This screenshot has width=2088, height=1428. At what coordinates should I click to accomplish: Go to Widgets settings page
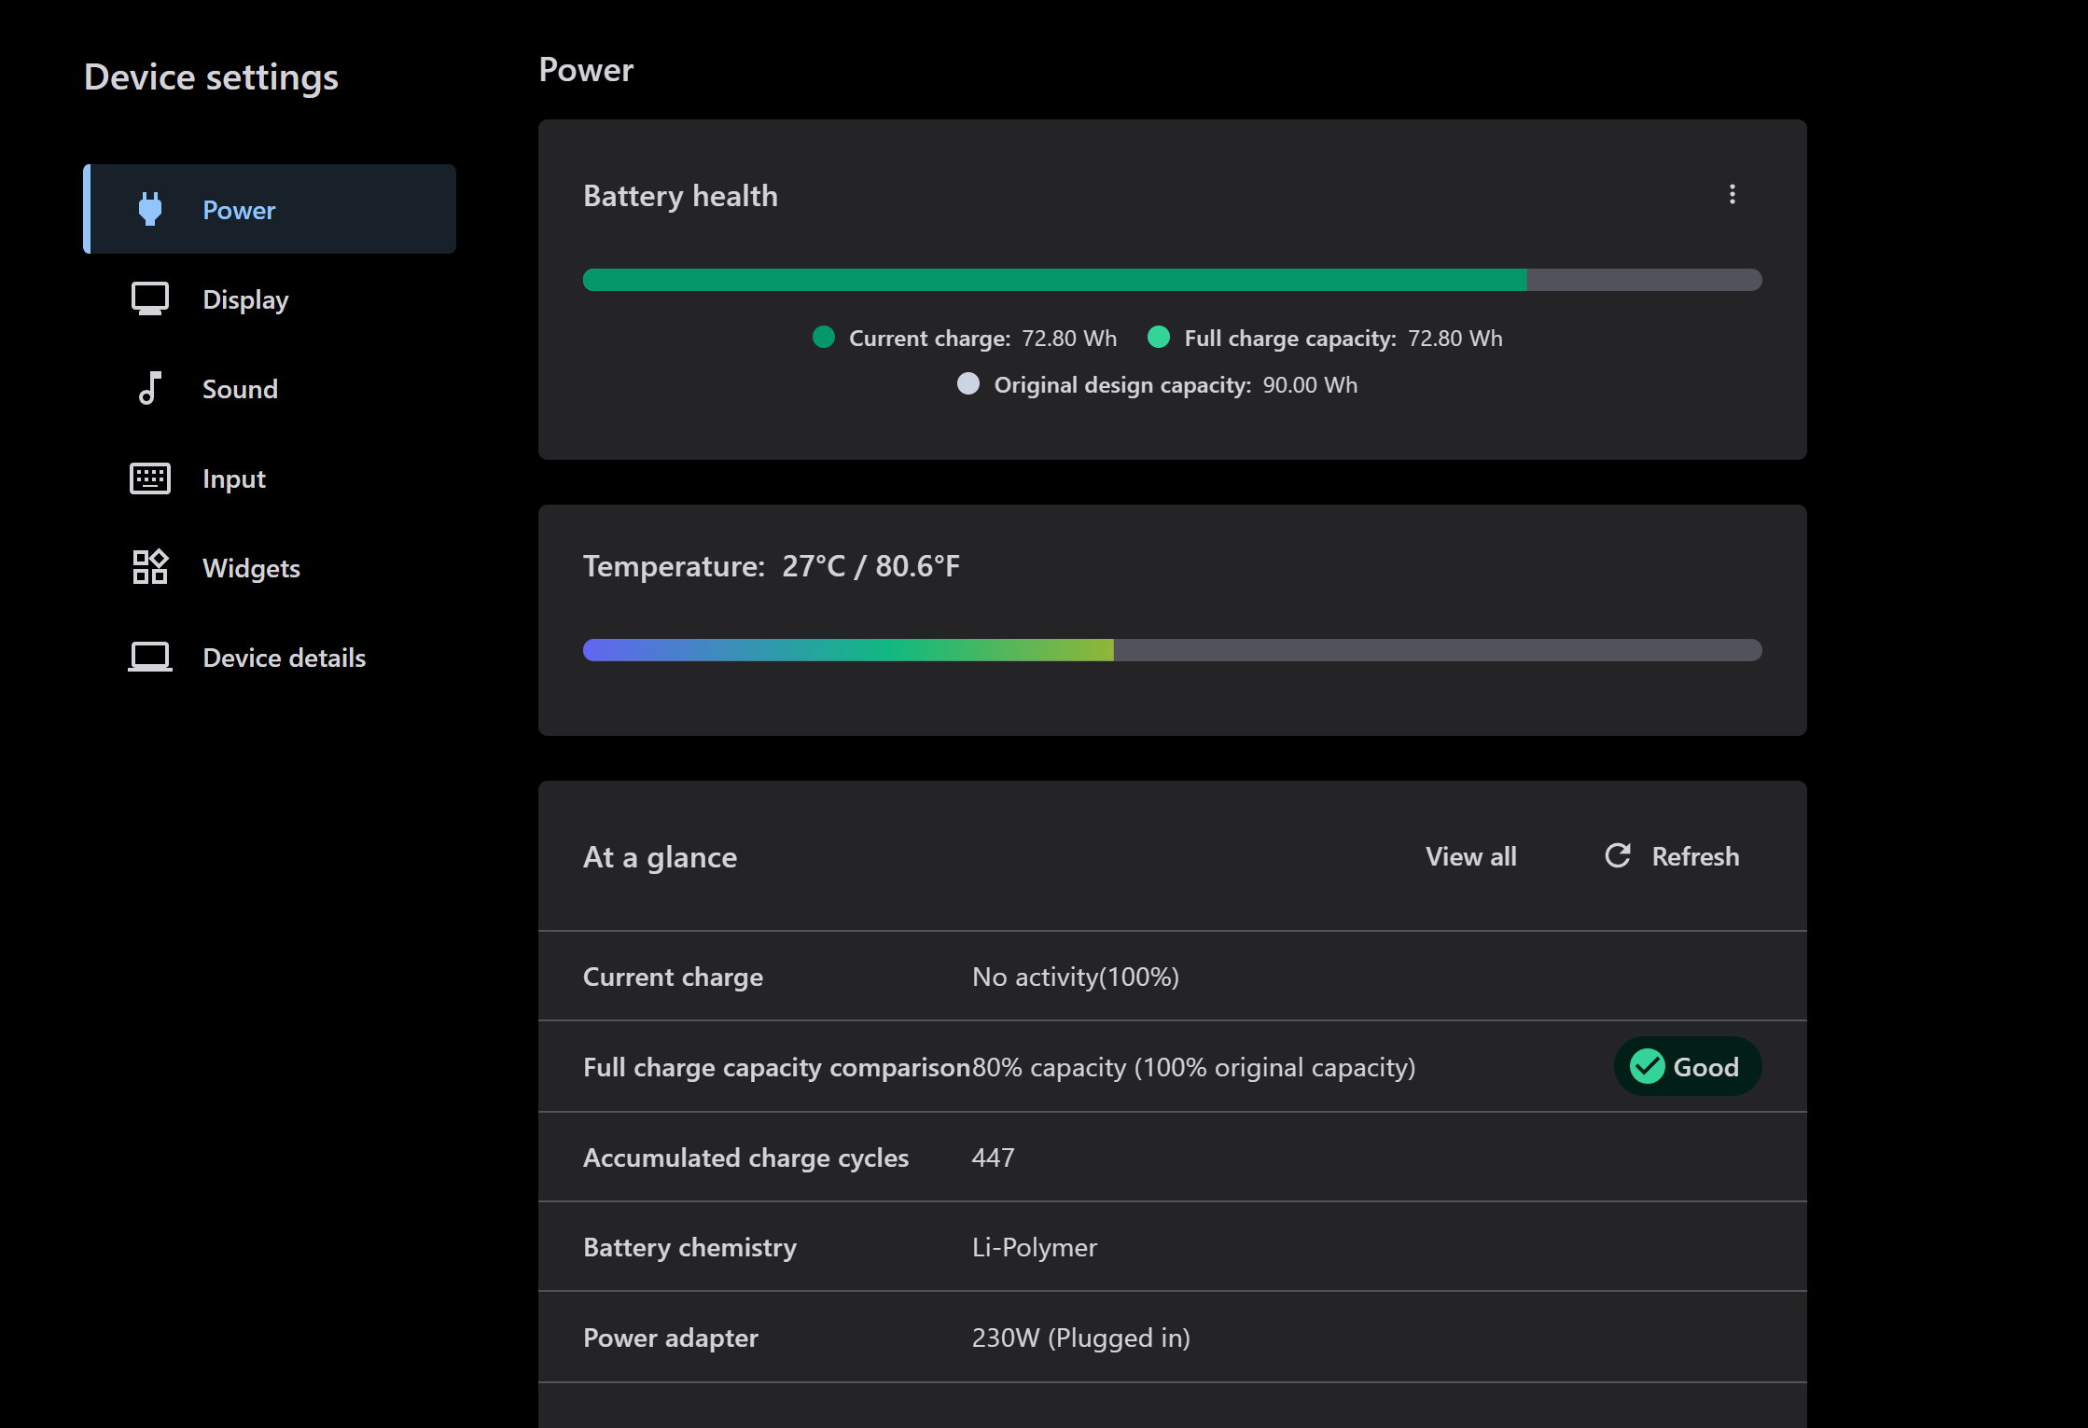(x=251, y=568)
